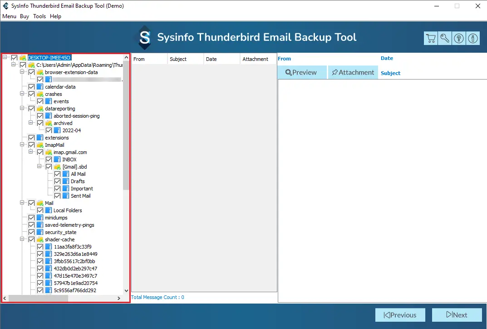Click the INBOX mailbox file icon
The height and width of the screenshot is (329, 487).
57,160
